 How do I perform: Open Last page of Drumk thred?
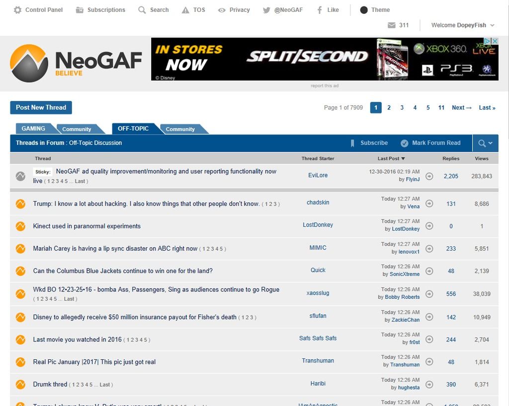104,385
